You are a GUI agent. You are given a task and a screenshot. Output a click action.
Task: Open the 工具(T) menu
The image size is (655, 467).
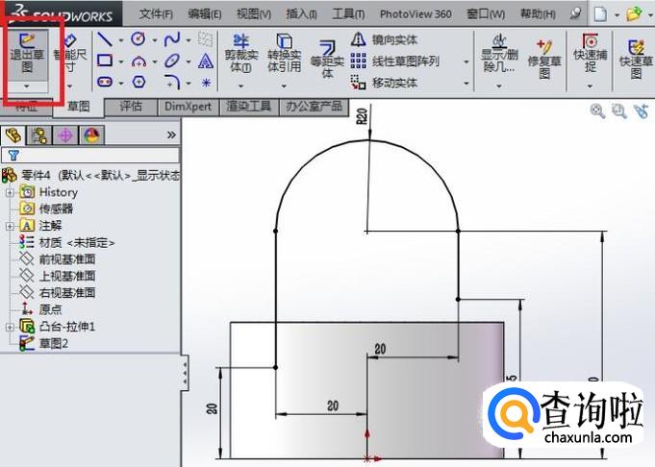(x=348, y=14)
